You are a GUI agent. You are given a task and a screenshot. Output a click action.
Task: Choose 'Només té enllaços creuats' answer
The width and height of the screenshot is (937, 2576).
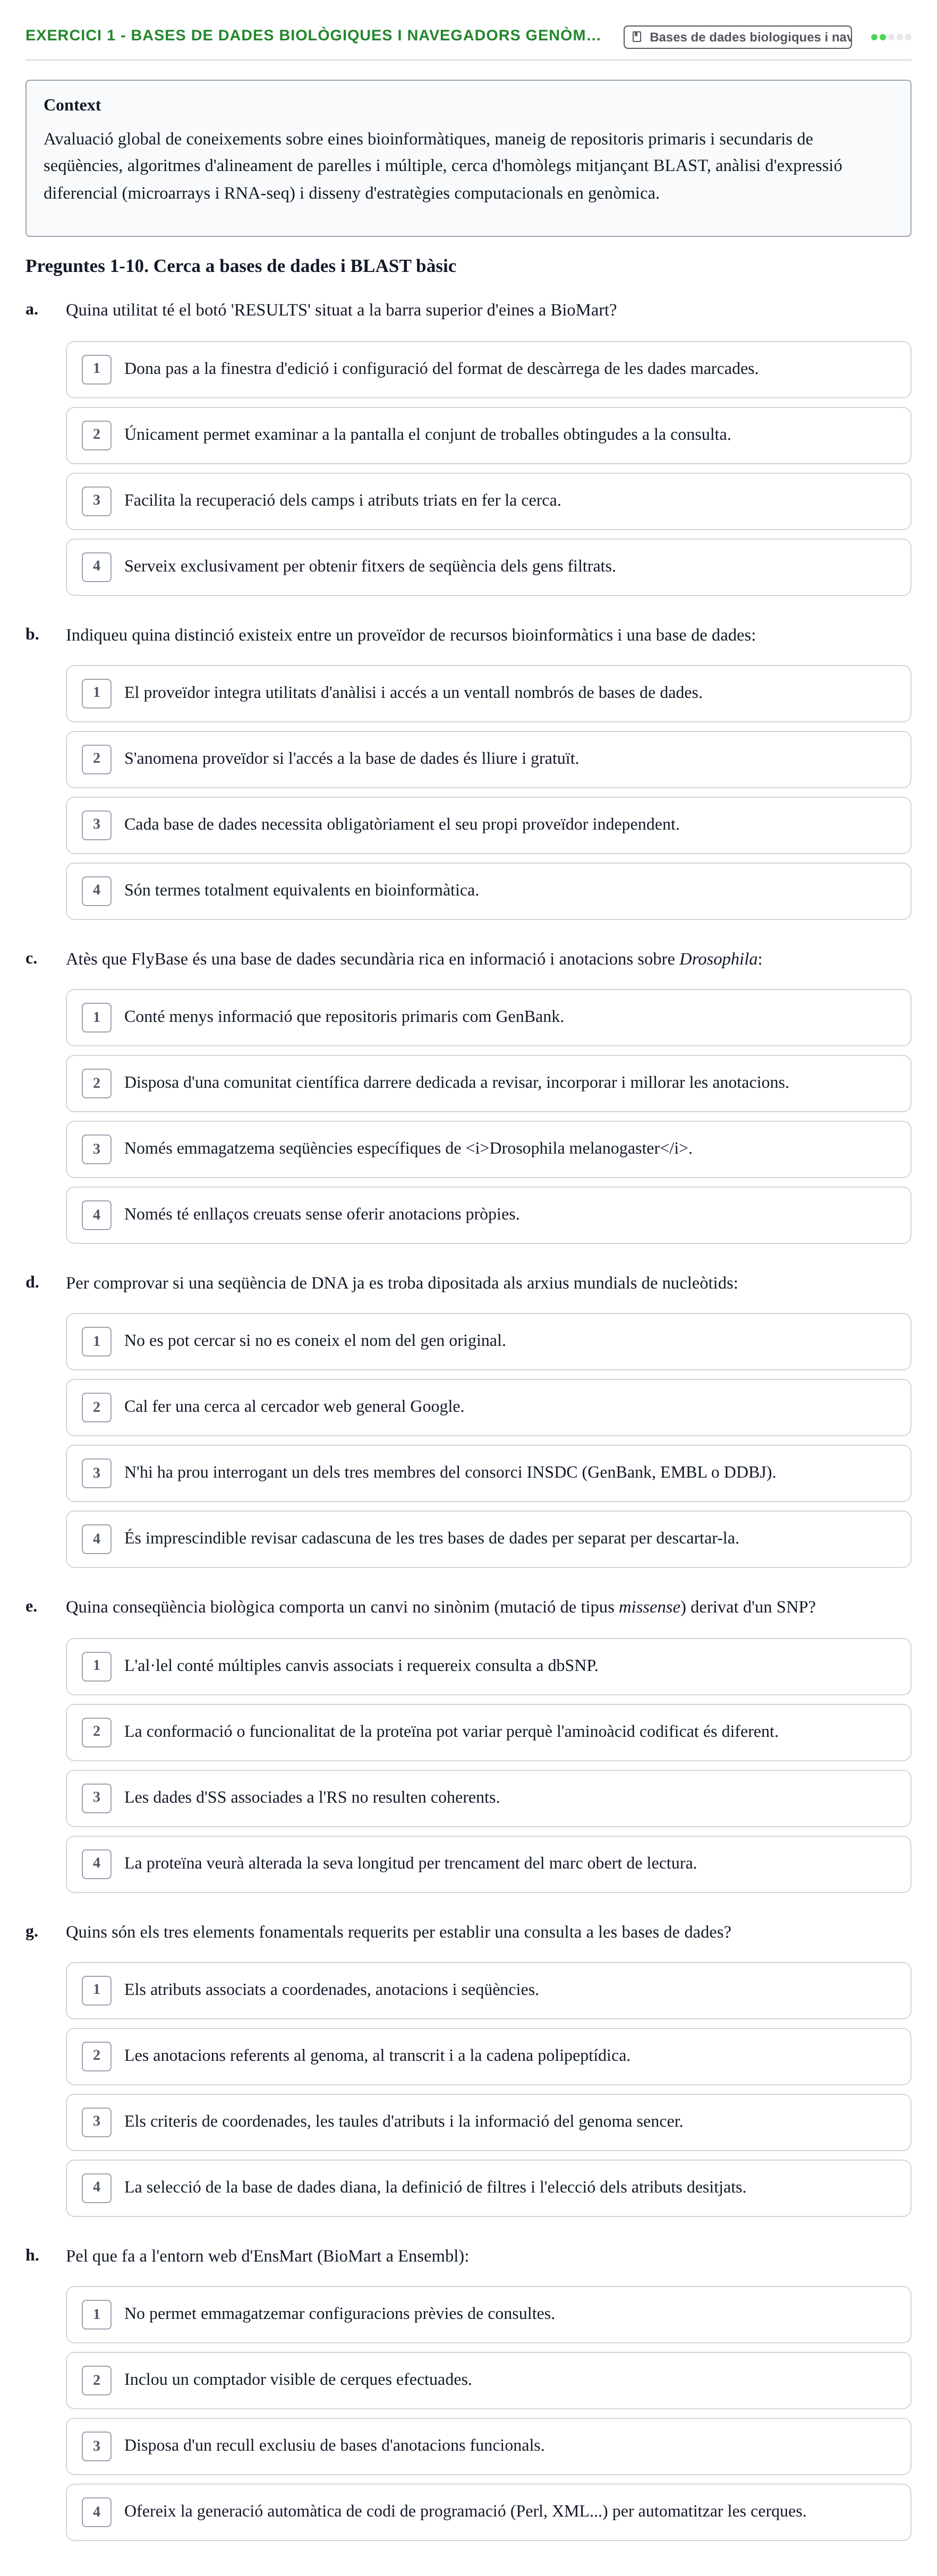click(x=488, y=1215)
